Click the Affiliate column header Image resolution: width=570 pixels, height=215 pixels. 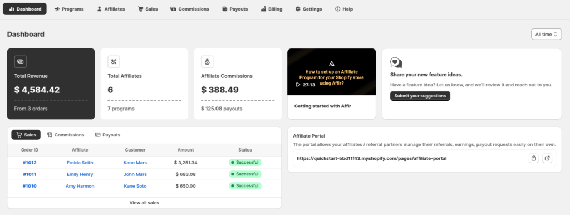click(80, 150)
